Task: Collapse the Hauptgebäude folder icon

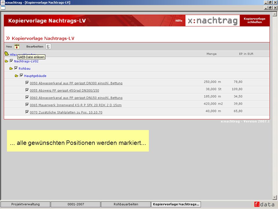Action: click(17, 76)
